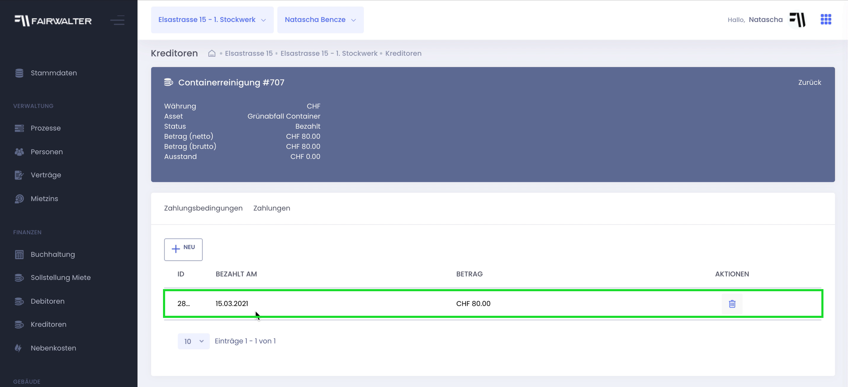
Task: Switch to the Zahlungsbedingungen tab
Action: pyautogui.click(x=203, y=208)
